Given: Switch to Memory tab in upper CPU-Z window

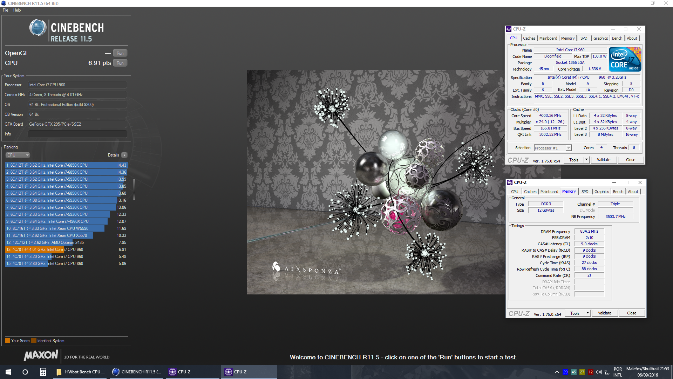Looking at the screenshot, I should tap(567, 38).
